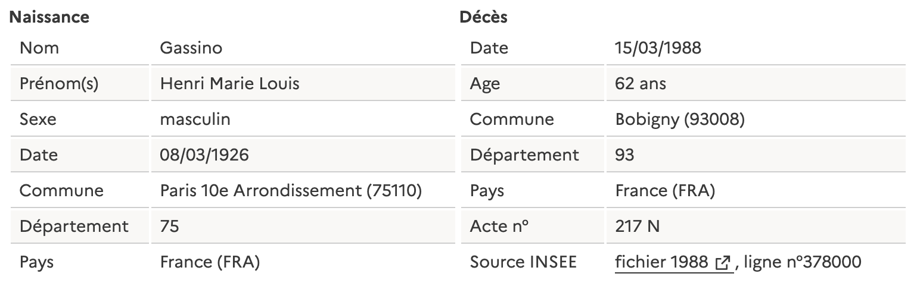920x283 pixels.
Task: Click the Décès section heading
Action: [x=483, y=17]
